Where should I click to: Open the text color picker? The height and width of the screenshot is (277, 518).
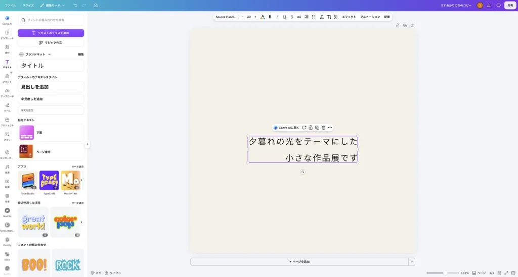263,17
